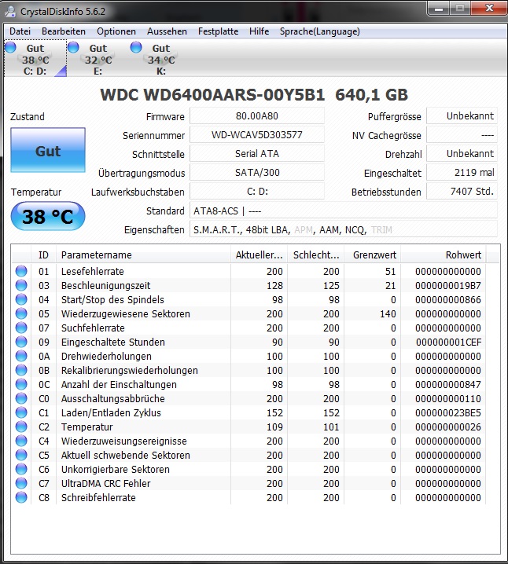Click the Eingeschaltet field 2119 mal
Viewport: 508px width, 564px height.
(x=462, y=172)
